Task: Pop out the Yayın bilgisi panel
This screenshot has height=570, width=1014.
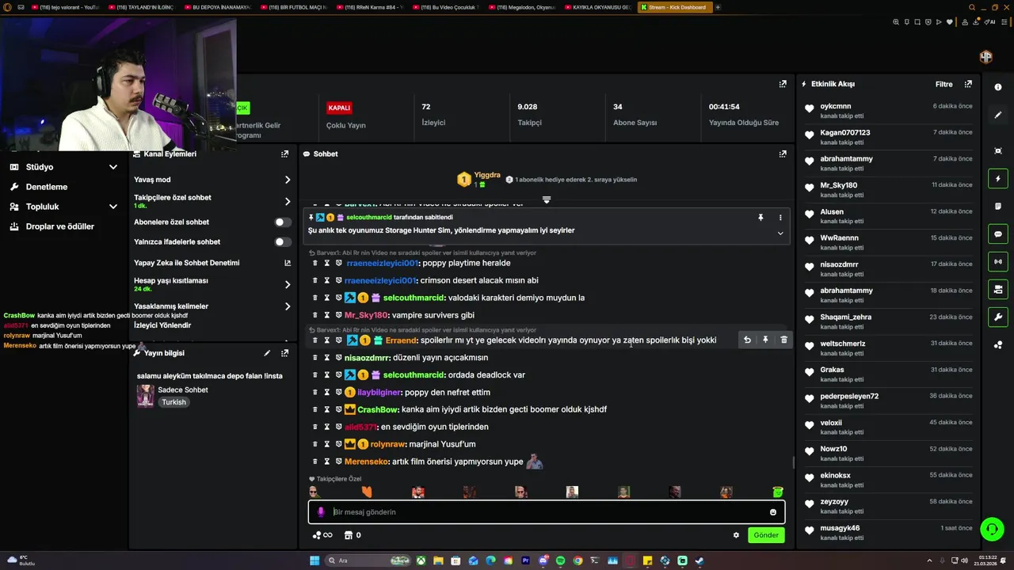Action: pos(284,353)
